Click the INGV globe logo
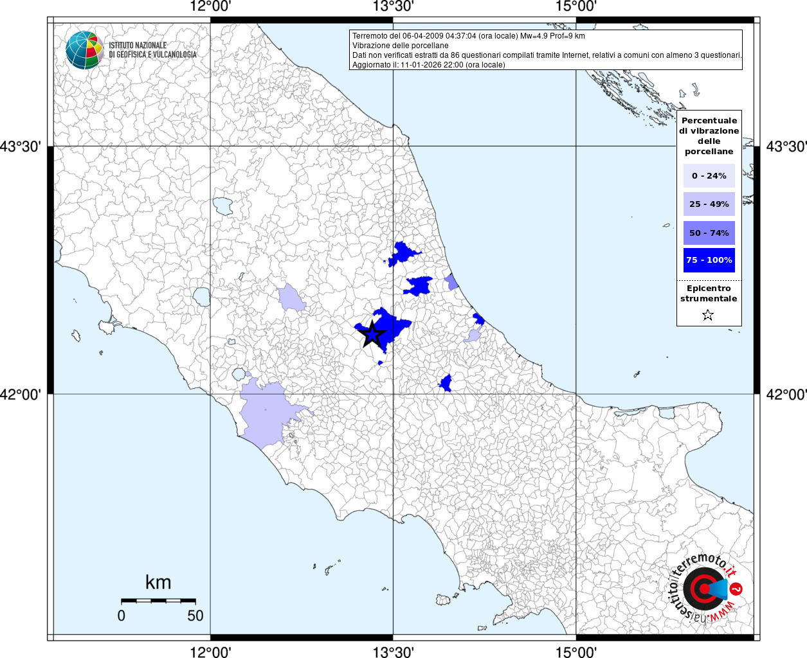Screen dimensions: 807x658 [84, 50]
